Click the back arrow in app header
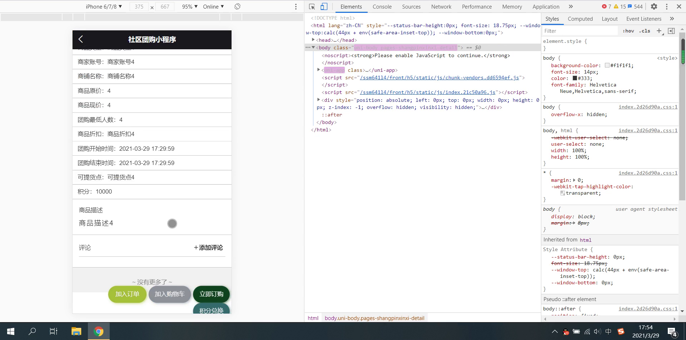This screenshot has width=686, height=340. [x=81, y=39]
